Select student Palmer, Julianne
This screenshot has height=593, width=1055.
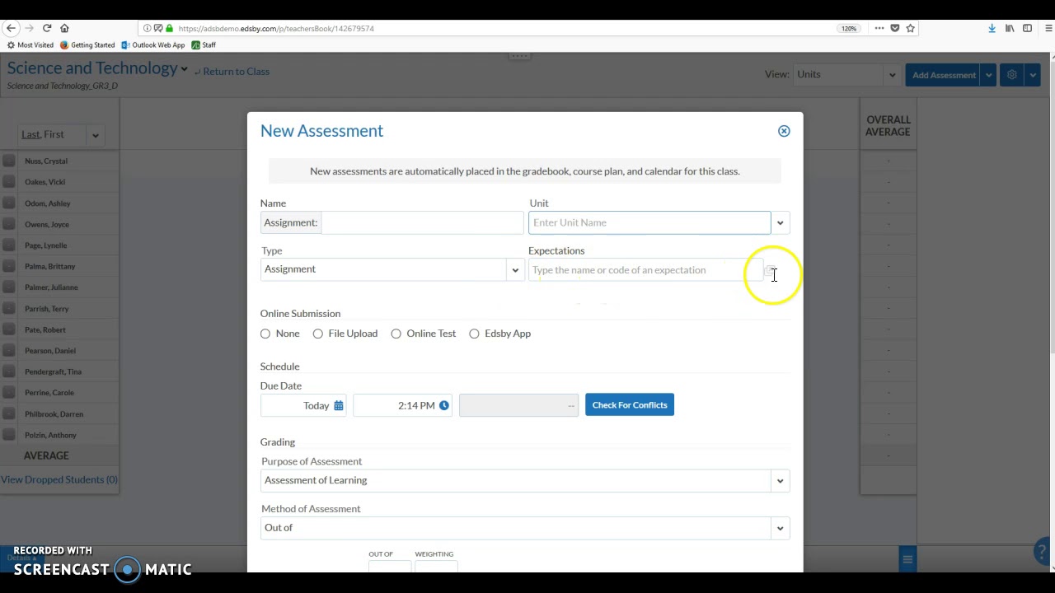[51, 287]
